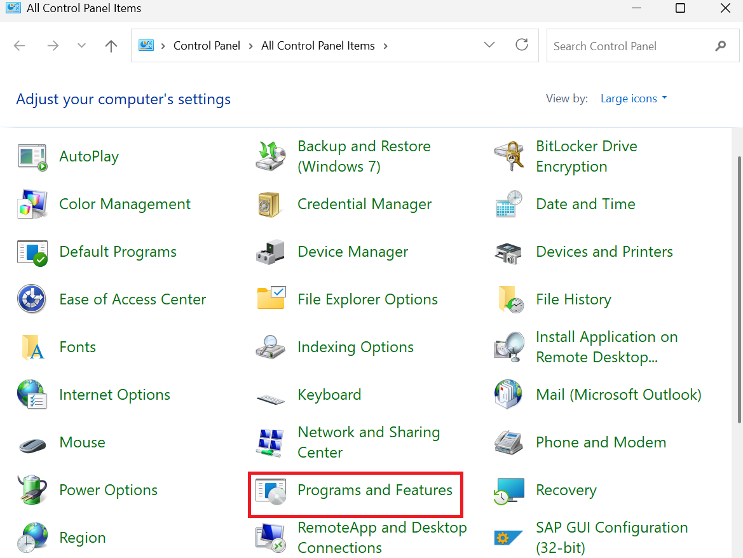
Task: Click the Backup and Restore icon
Action: 271,156
